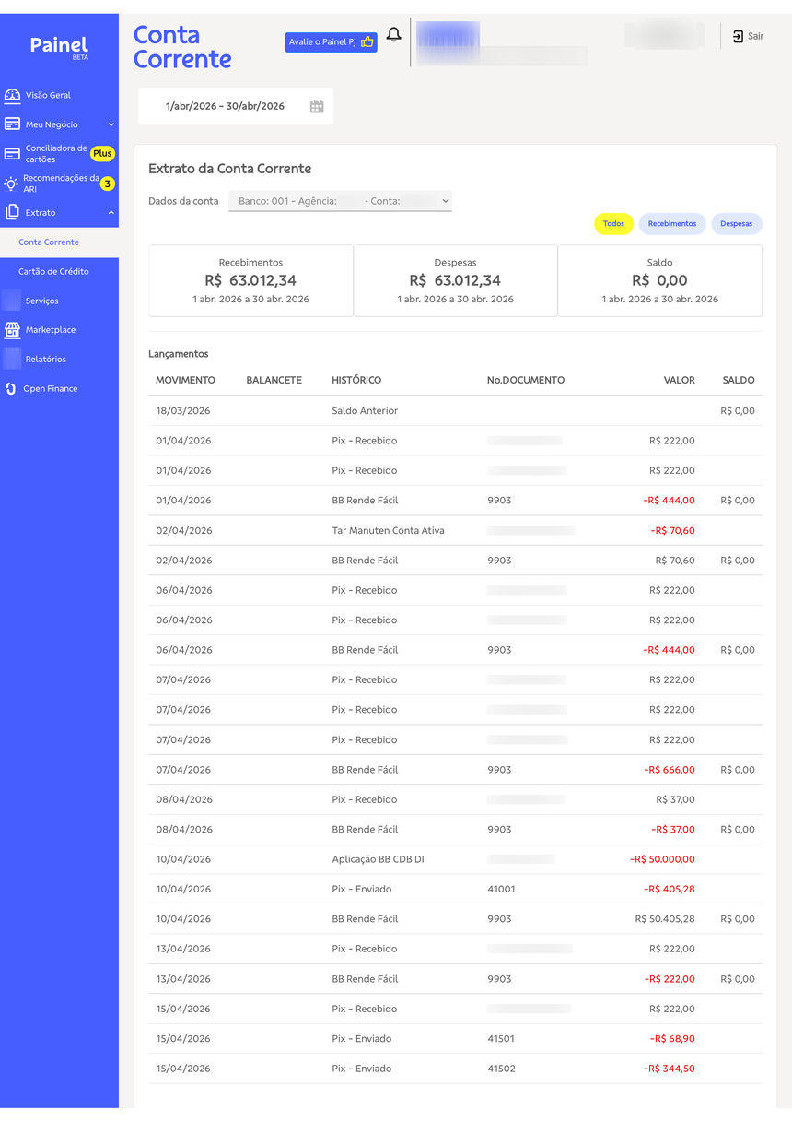Filter entries by Despesas
Image resolution: width=792 pixels, height=1122 pixels.
737,224
